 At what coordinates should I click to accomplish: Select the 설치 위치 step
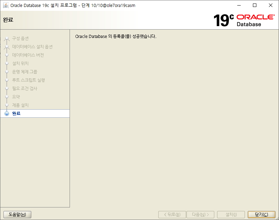tap(20, 63)
